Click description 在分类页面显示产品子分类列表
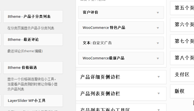This screenshot has height=111, width=194. 31,28
